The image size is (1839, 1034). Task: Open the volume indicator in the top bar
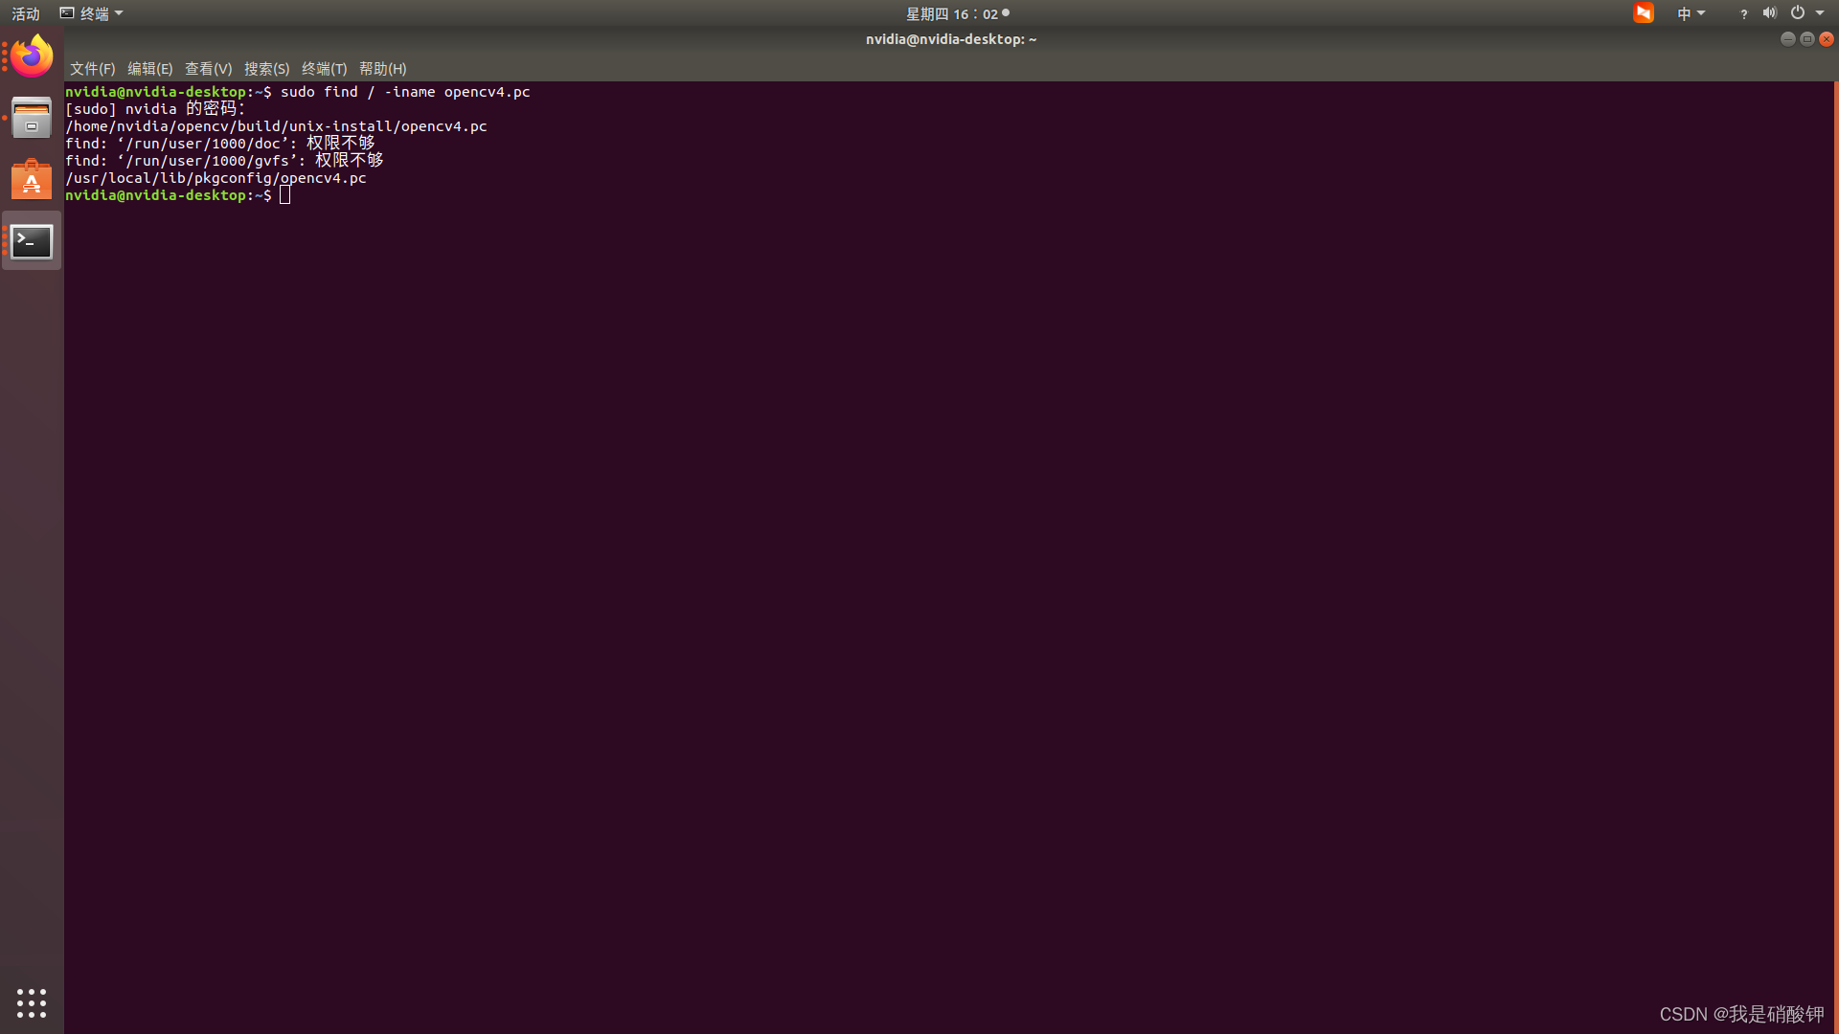click(1769, 13)
